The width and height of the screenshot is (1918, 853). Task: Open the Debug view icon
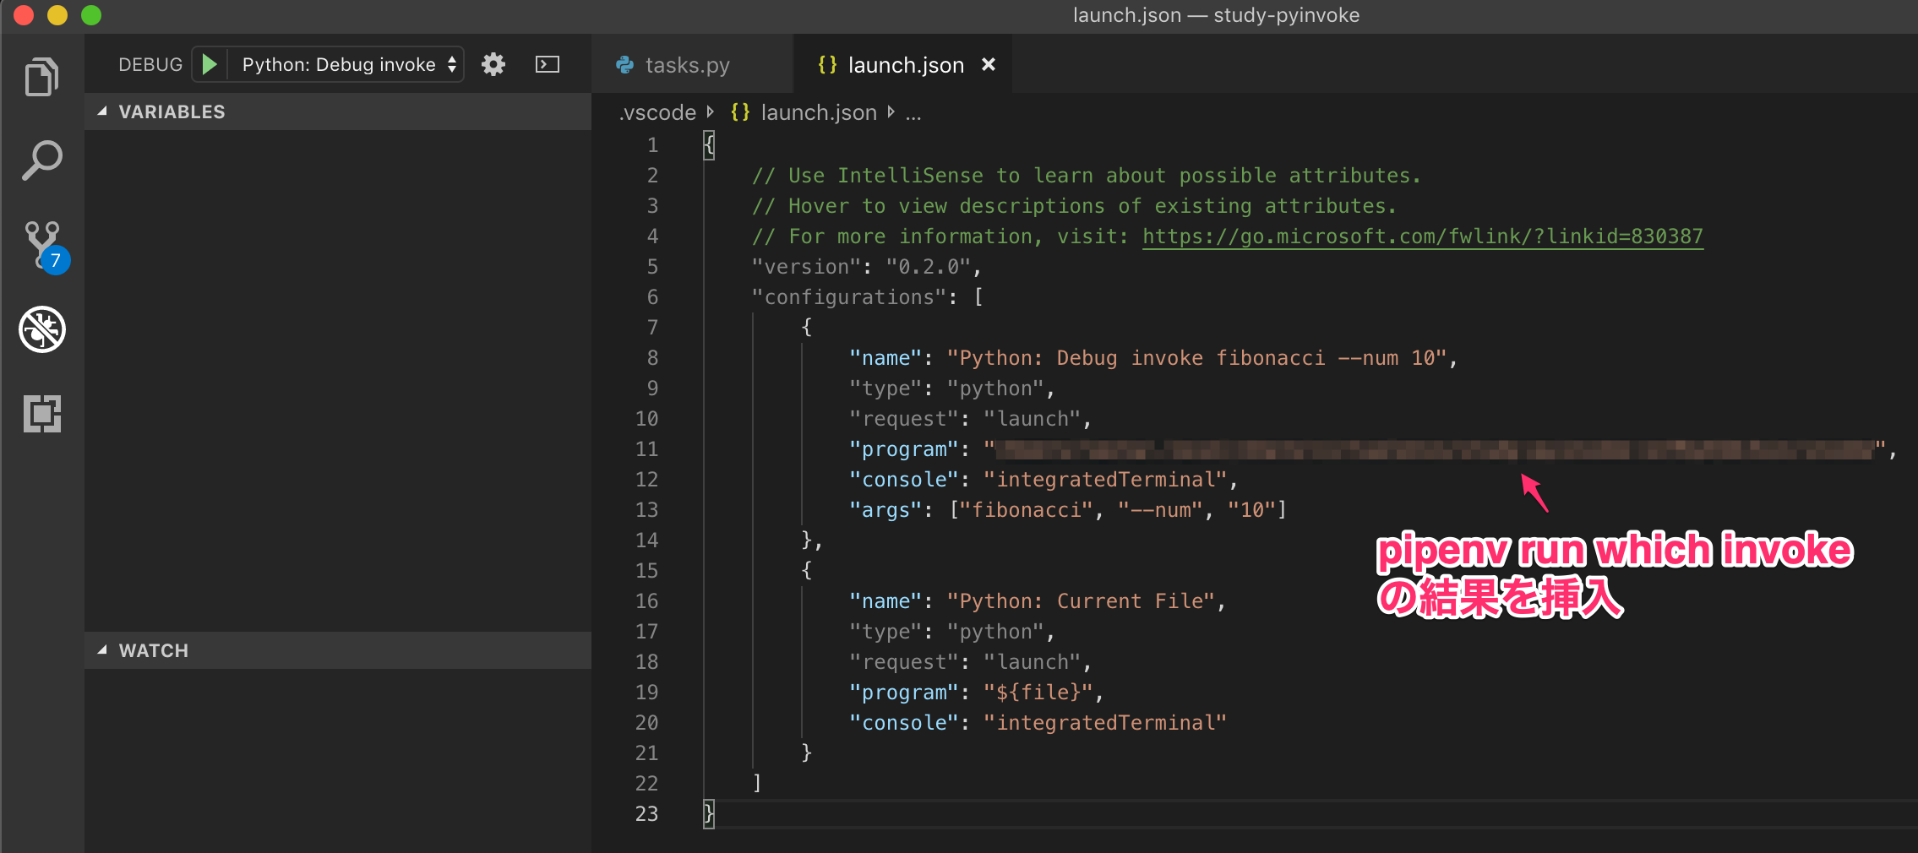click(42, 329)
